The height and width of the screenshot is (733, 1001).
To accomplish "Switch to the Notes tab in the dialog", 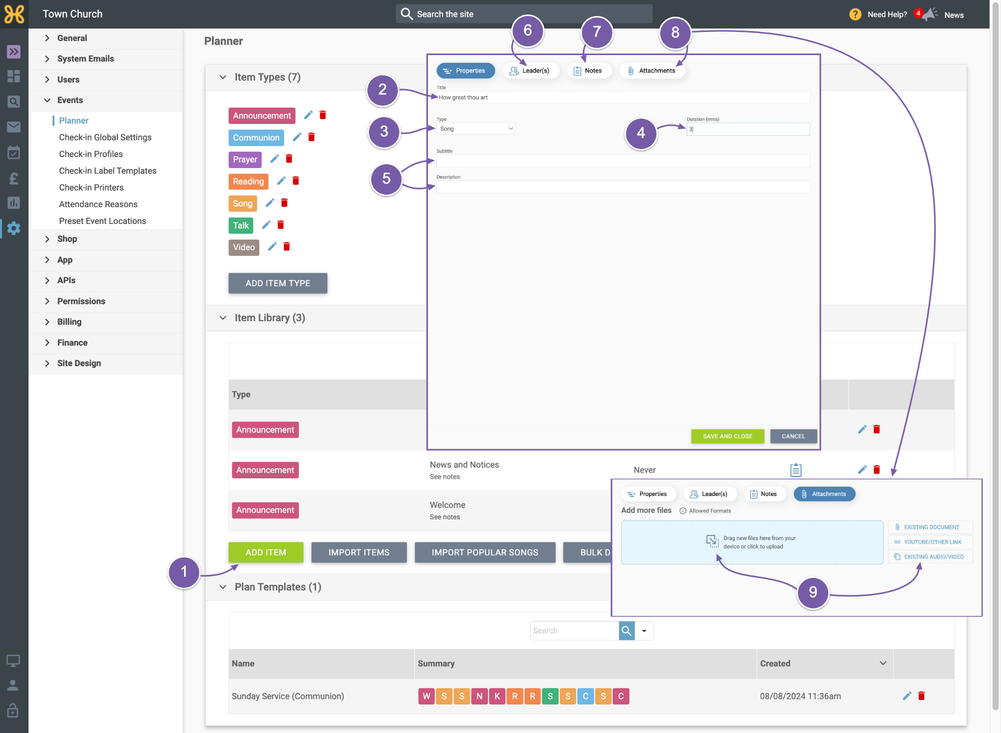I will tap(589, 71).
